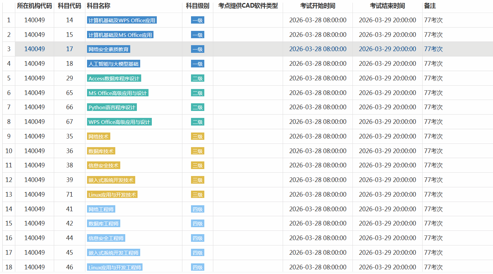493x274 pixels.
Task: Click the 四级 level tag for 网络工程师
Action: [198, 209]
